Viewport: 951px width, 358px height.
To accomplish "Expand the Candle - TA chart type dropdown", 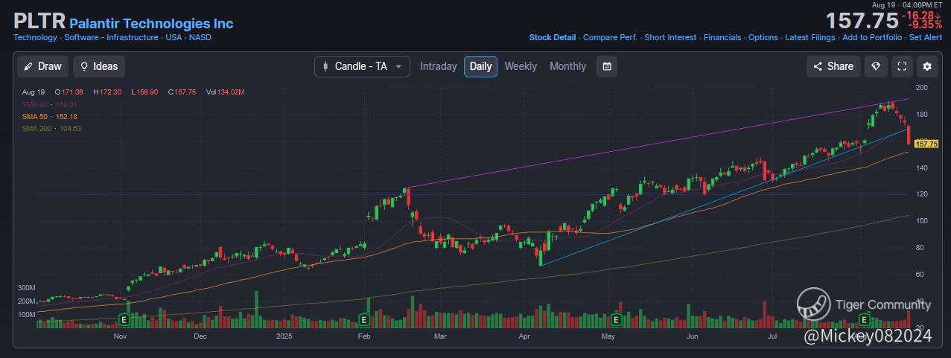I will click(362, 66).
